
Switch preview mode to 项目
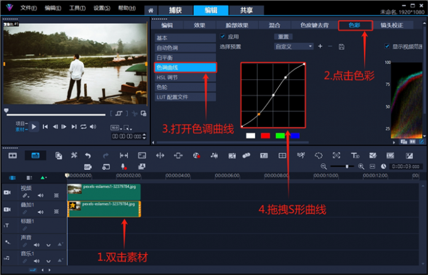pyautogui.click(x=21, y=123)
